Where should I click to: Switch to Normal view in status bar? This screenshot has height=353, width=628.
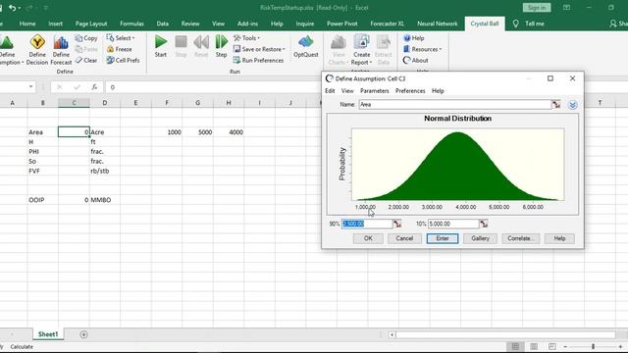click(x=515, y=346)
